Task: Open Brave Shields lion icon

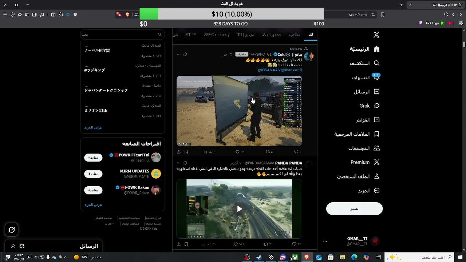Action: (127, 15)
